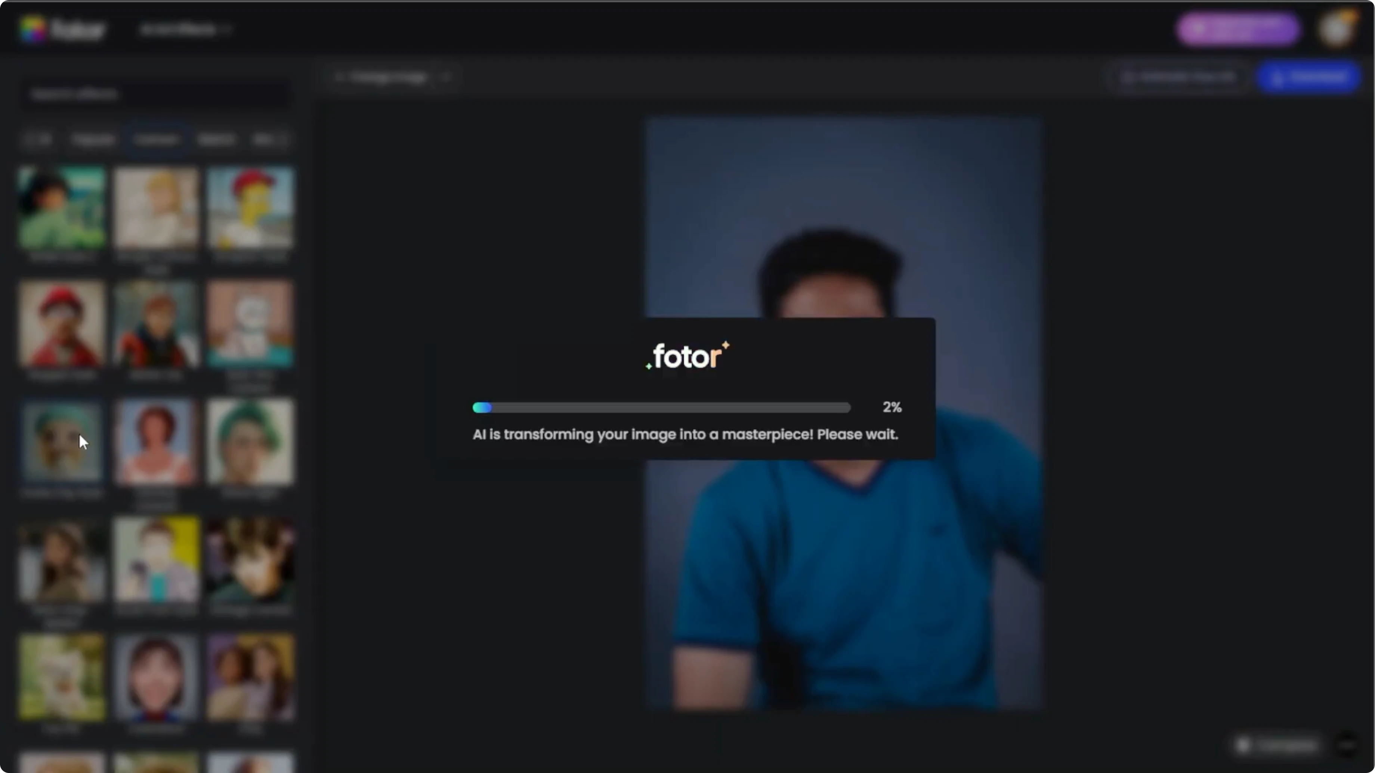Open the AI Art Effects header dropdown

(x=185, y=30)
